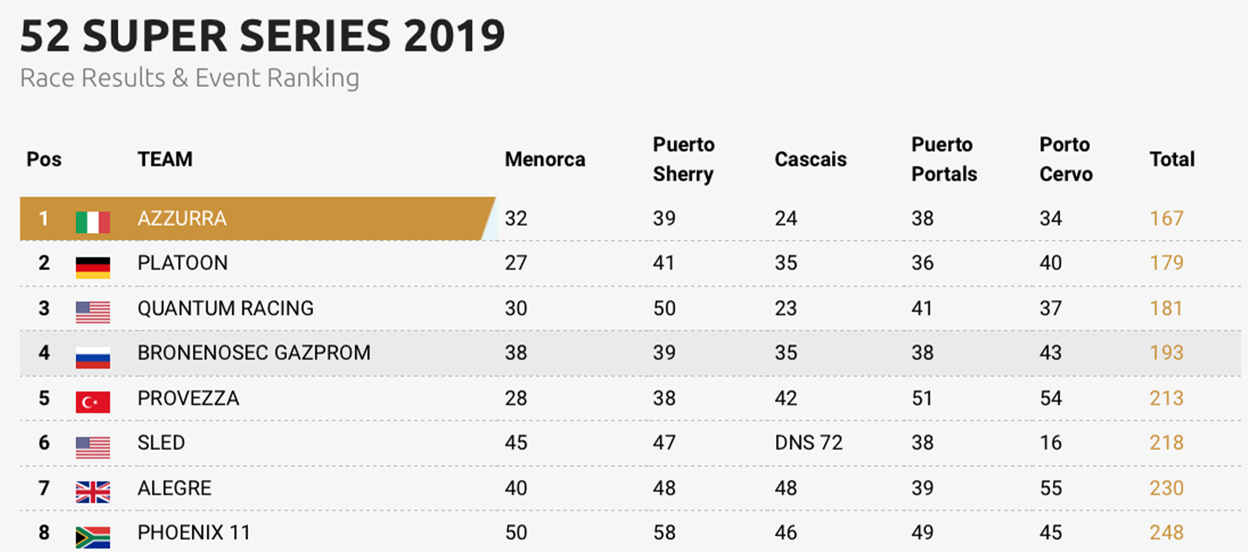
Task: Click the UK flag beside Alegre
Action: (x=92, y=492)
